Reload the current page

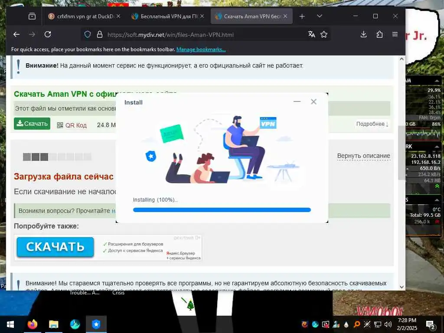(x=48, y=35)
